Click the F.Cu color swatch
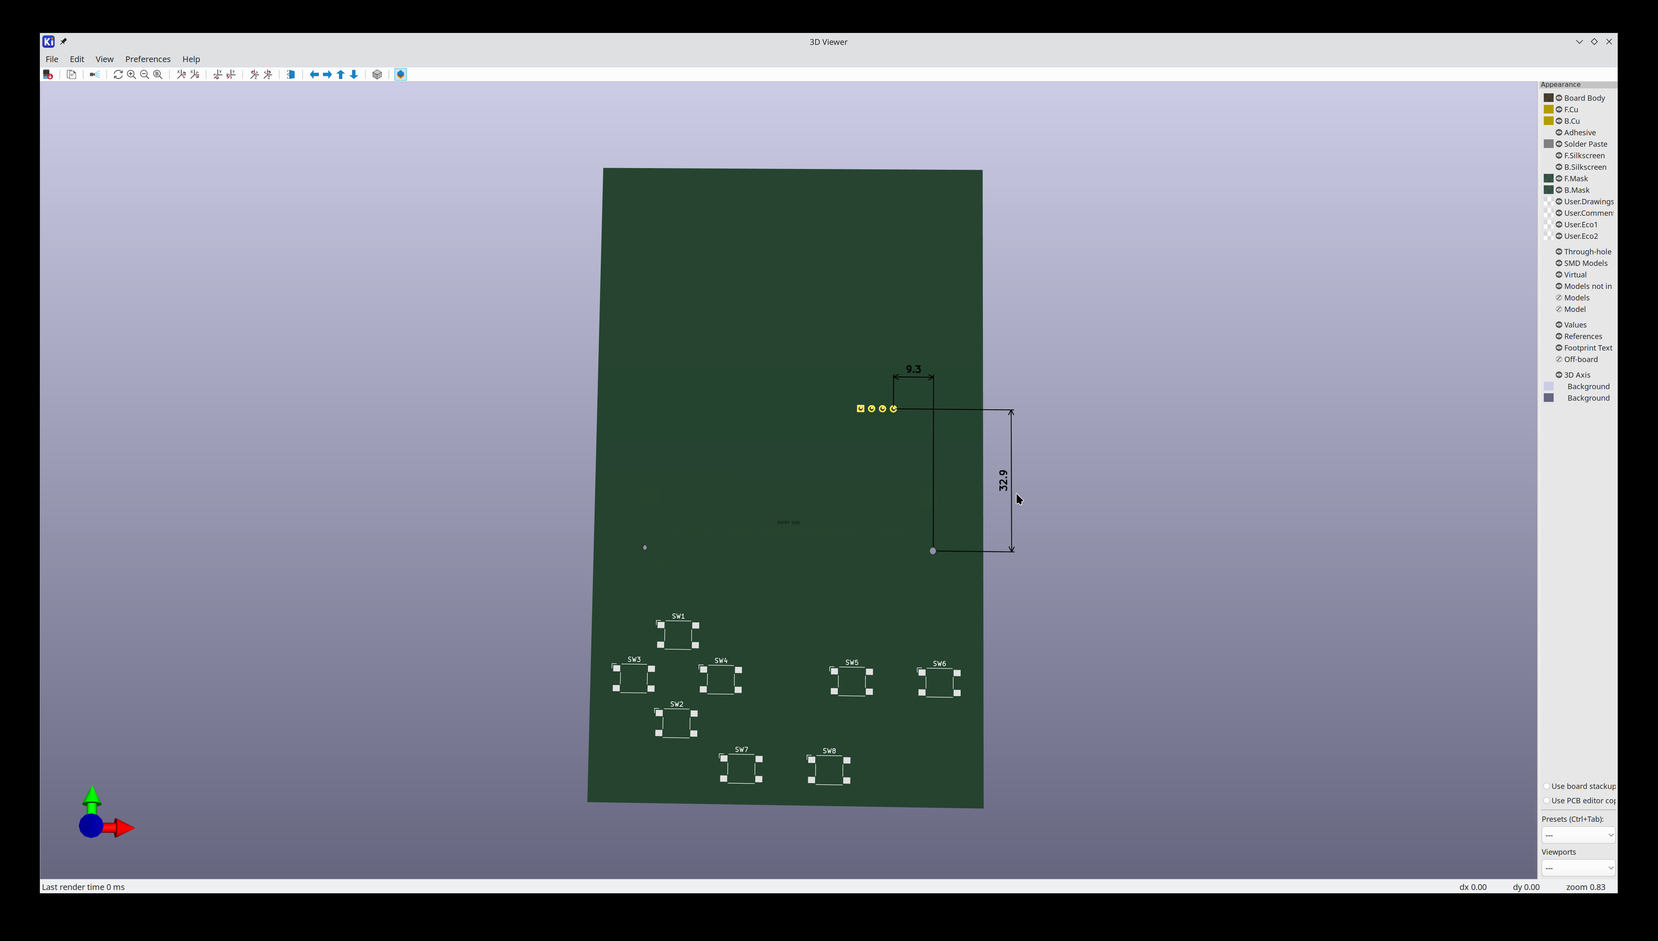The width and height of the screenshot is (1658, 941). [x=1548, y=110]
